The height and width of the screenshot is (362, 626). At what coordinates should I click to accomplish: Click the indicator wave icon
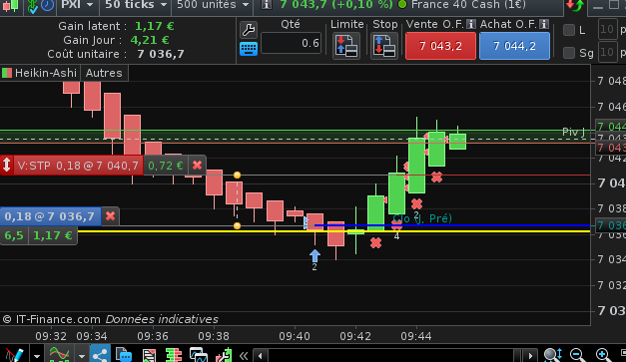tap(59, 354)
